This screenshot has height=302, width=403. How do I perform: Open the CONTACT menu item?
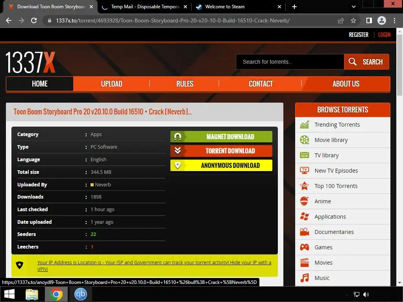click(261, 84)
